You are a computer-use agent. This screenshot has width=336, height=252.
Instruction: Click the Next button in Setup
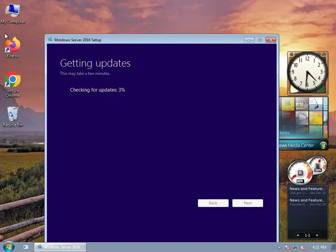click(247, 203)
